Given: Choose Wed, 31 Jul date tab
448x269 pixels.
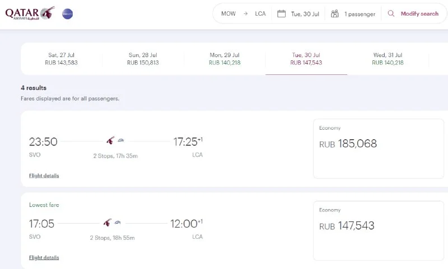Looking at the screenshot, I should (x=388, y=59).
